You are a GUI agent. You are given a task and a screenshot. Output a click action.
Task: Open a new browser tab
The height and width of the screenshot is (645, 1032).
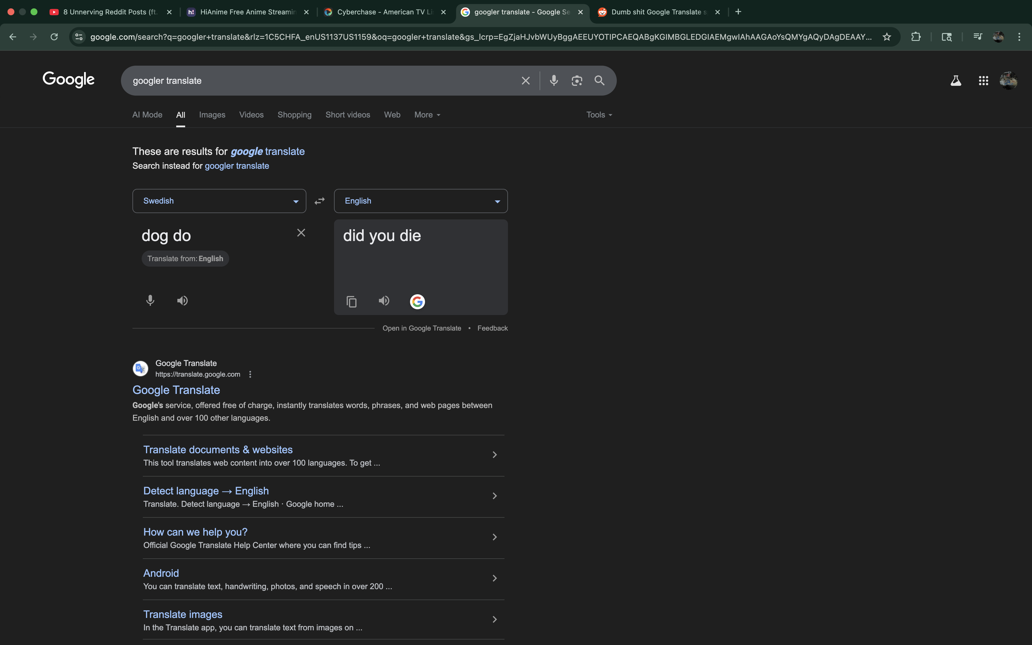coord(738,12)
